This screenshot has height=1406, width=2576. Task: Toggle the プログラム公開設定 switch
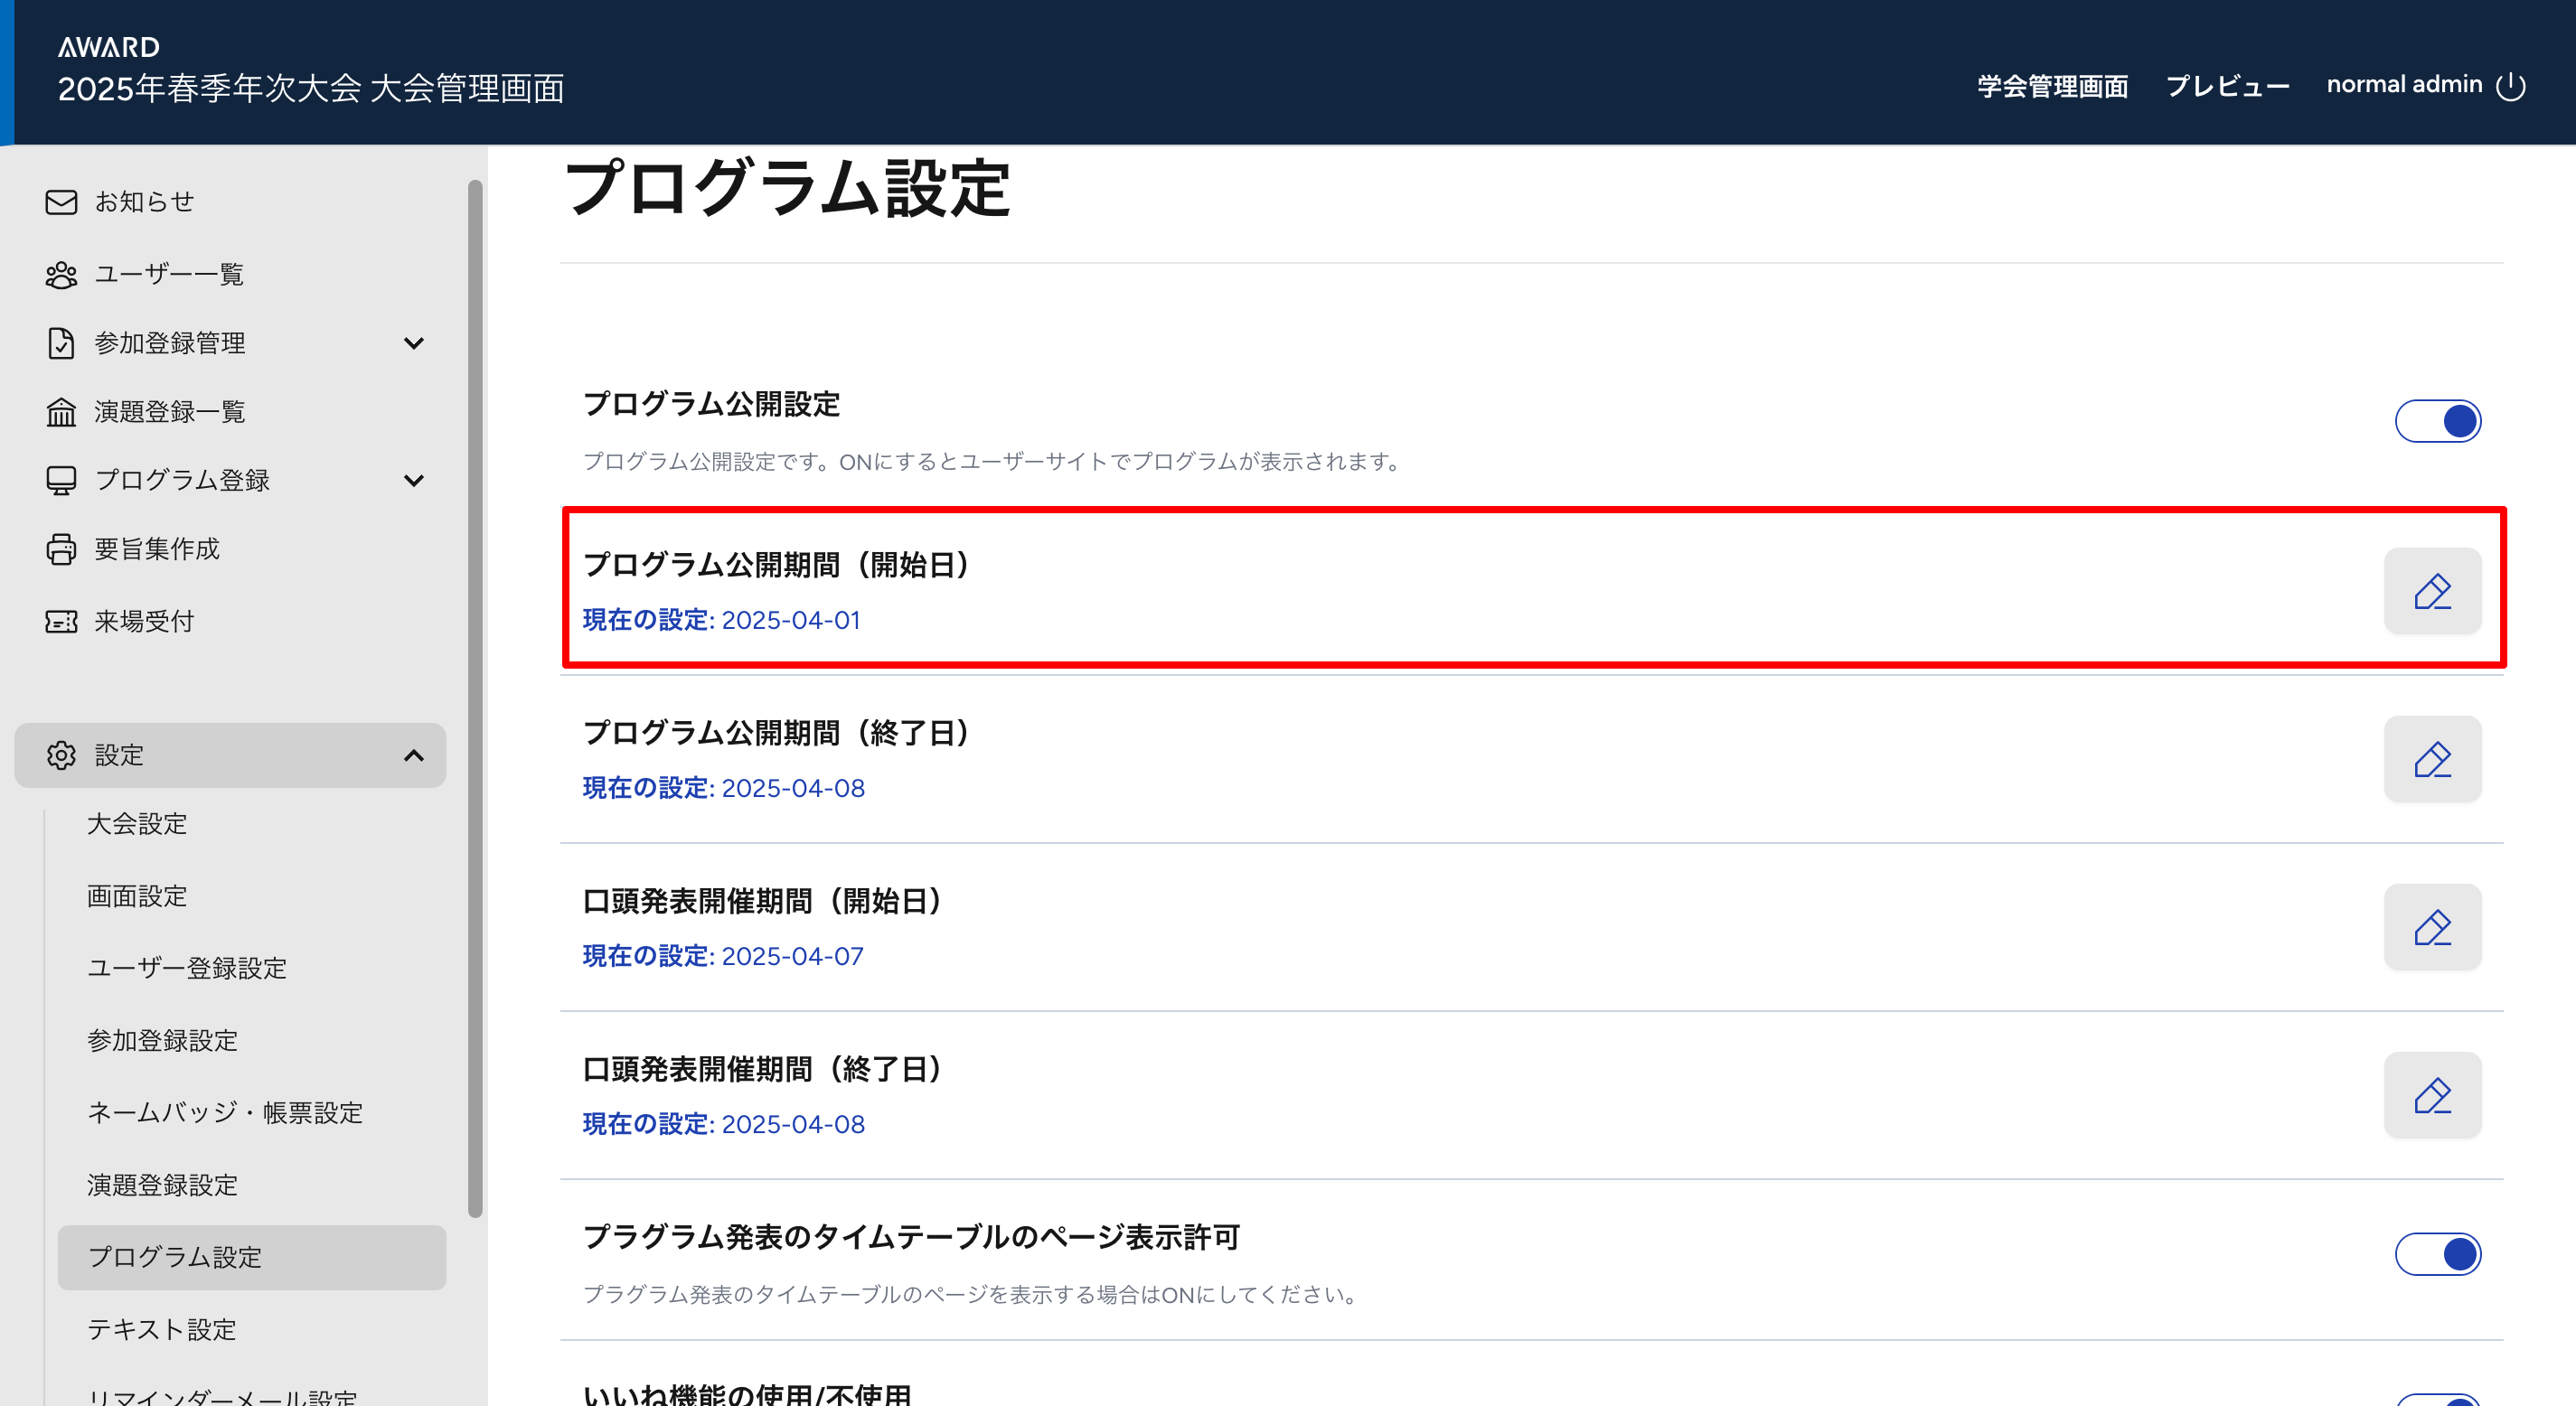pyautogui.click(x=2437, y=421)
